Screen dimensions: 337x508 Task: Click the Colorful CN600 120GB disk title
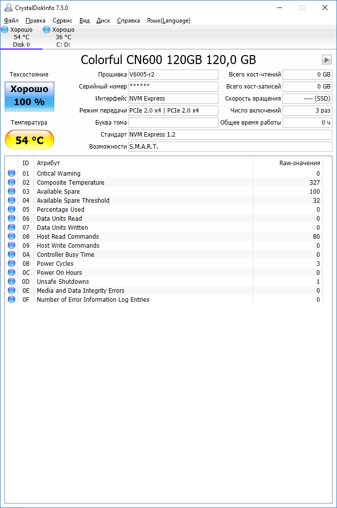point(168,60)
